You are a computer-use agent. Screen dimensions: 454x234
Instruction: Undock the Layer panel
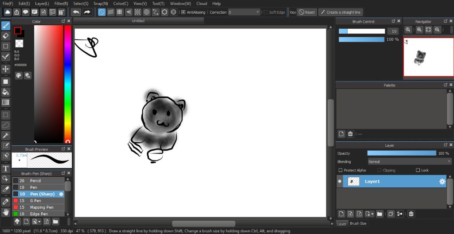446,145
